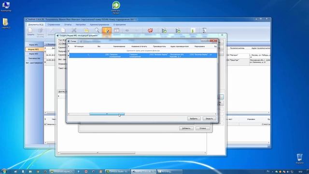Click the Принять на склад toolbar icon
The height and width of the screenshot is (174, 309).
[41, 32]
